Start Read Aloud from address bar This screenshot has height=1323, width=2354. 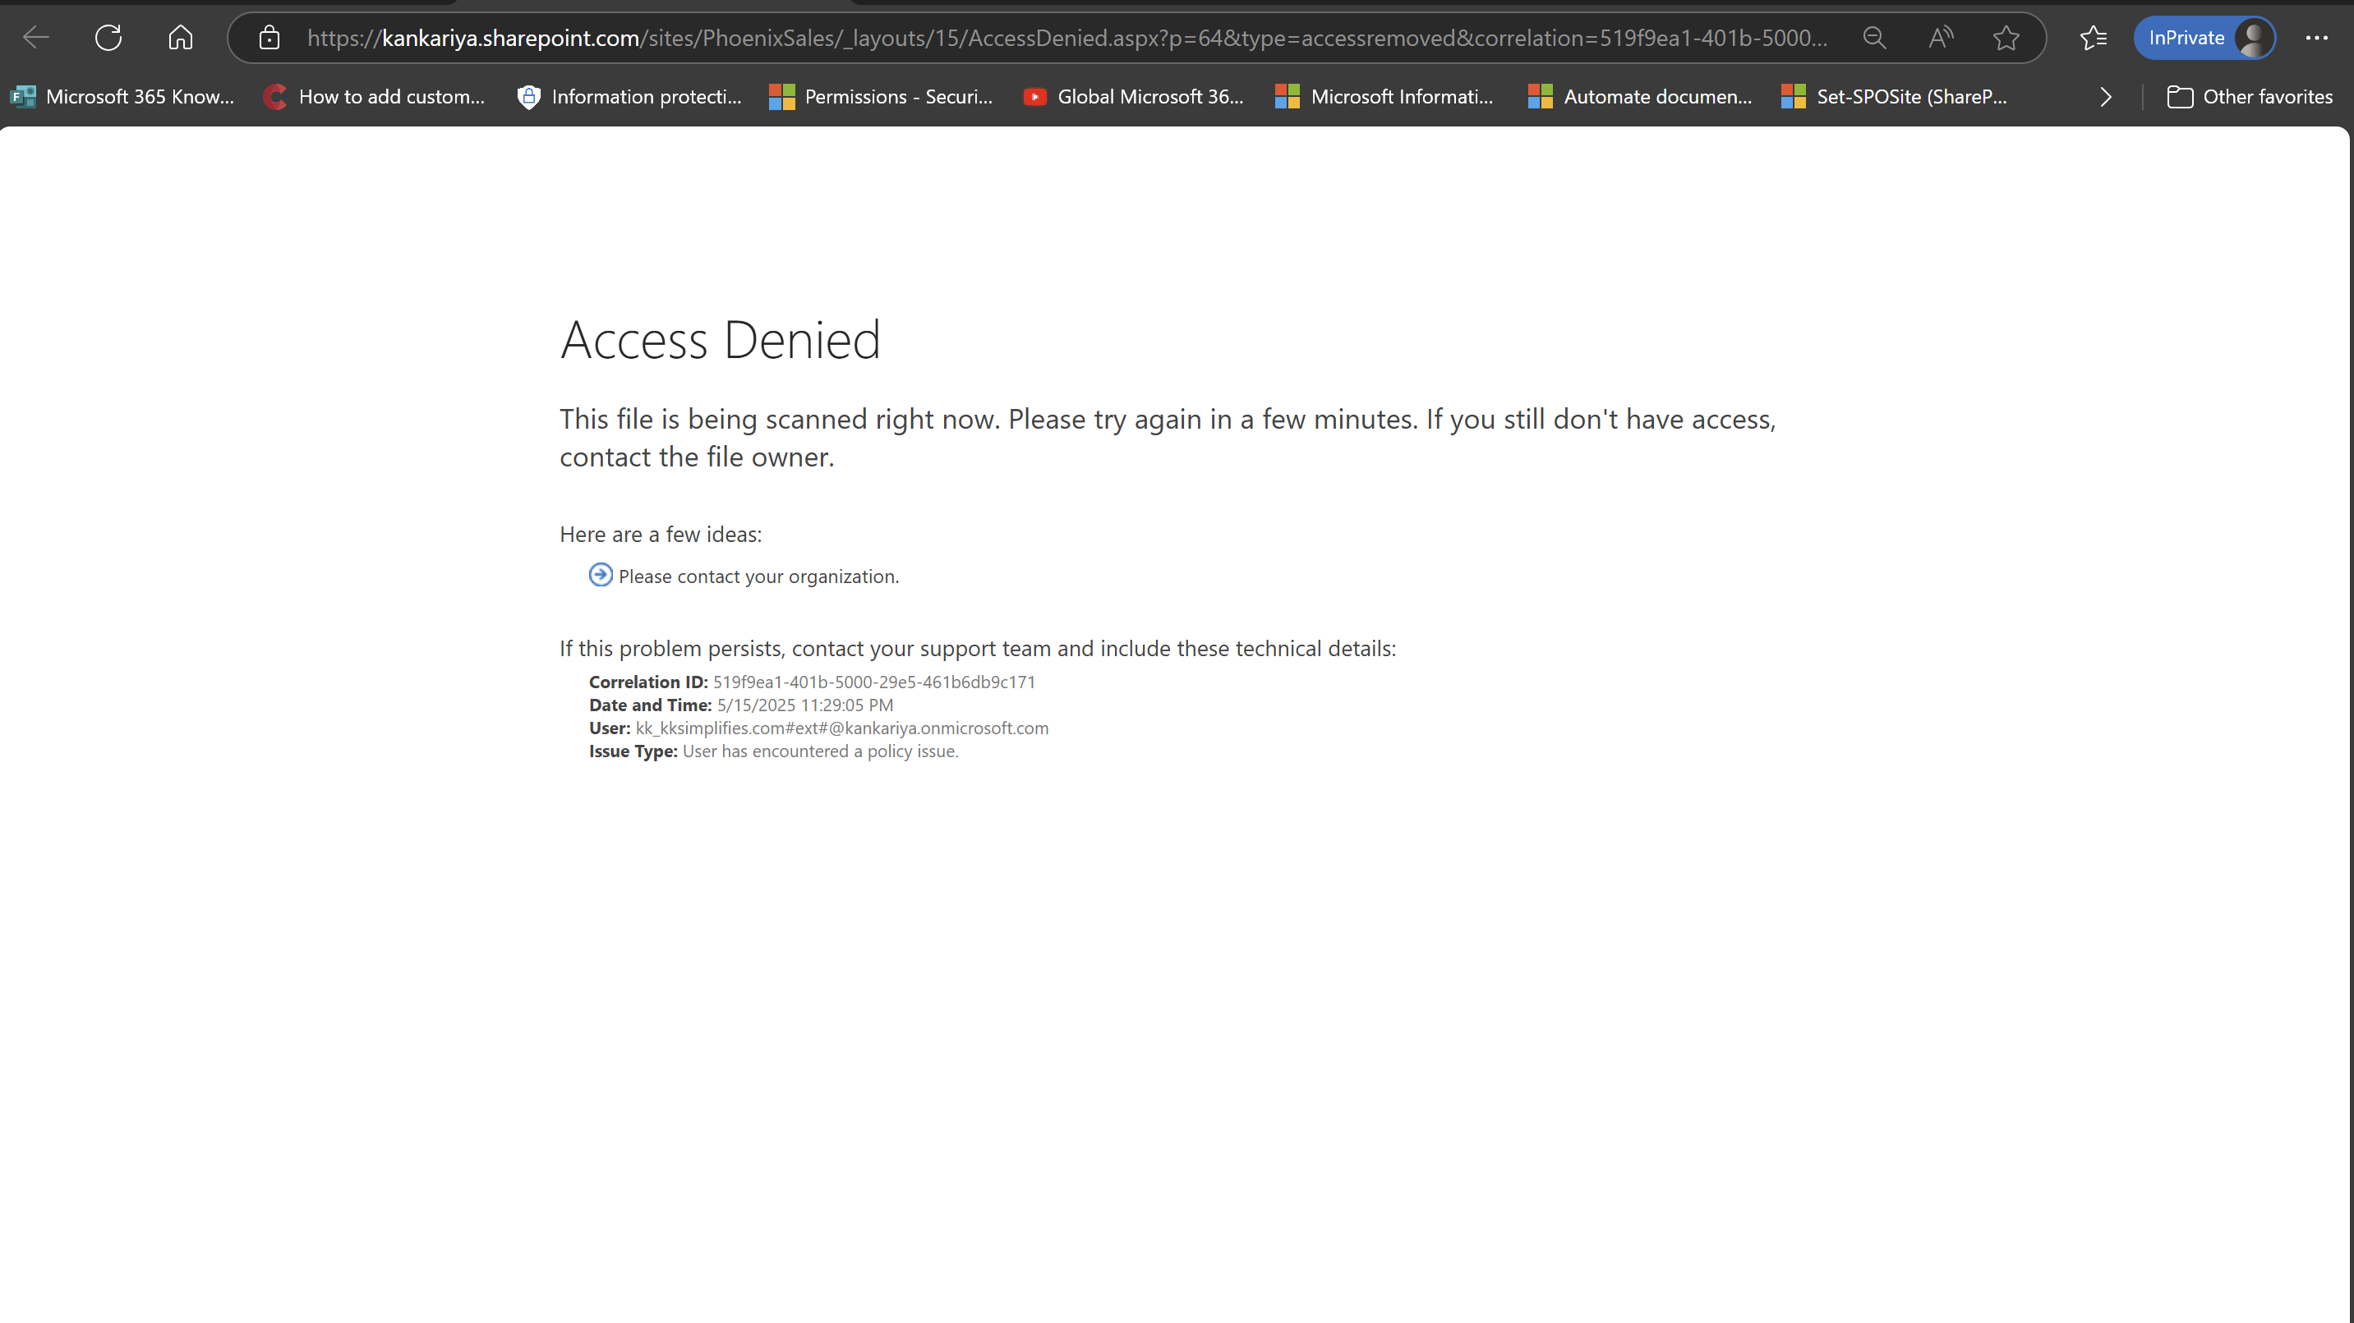tap(1939, 38)
